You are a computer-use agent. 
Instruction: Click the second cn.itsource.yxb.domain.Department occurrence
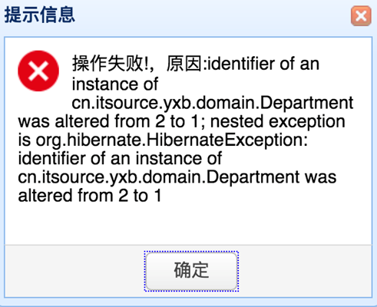pyautogui.click(x=159, y=177)
